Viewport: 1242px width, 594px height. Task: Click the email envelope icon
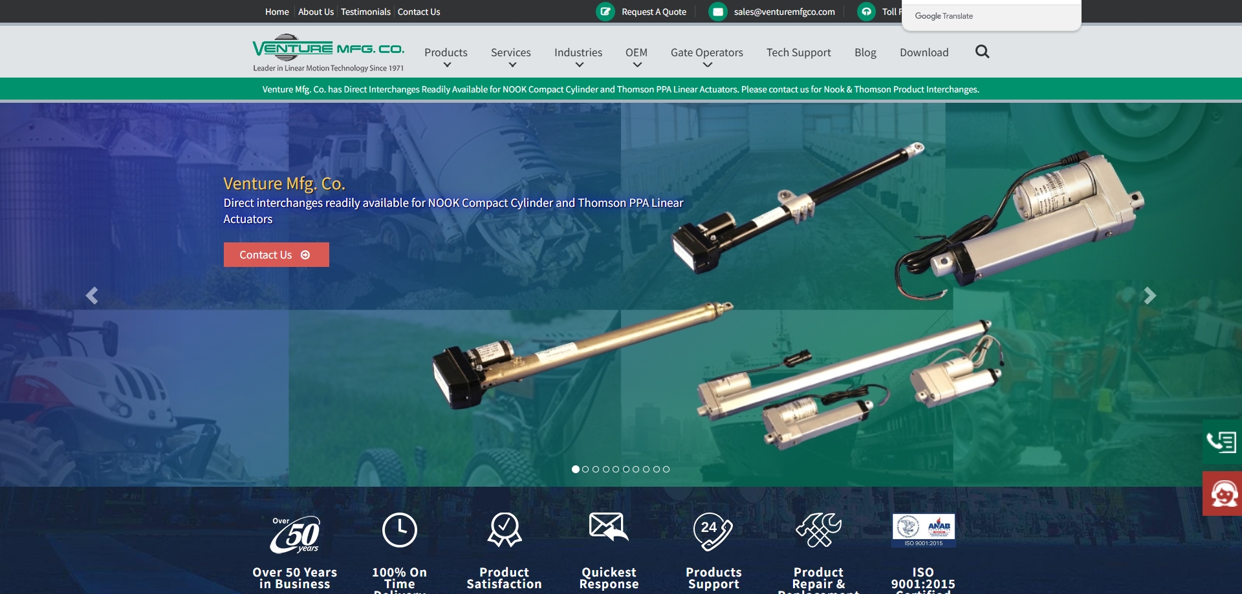tap(718, 12)
